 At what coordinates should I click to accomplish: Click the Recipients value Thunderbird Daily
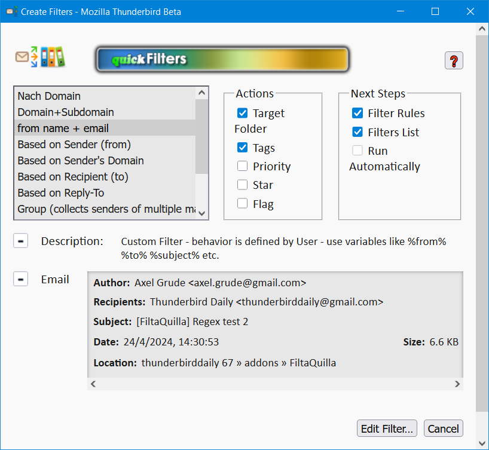click(267, 302)
